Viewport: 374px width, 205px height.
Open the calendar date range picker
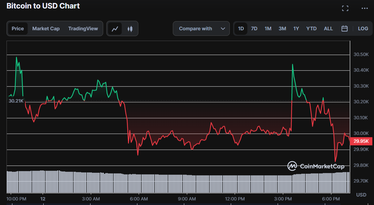344,29
